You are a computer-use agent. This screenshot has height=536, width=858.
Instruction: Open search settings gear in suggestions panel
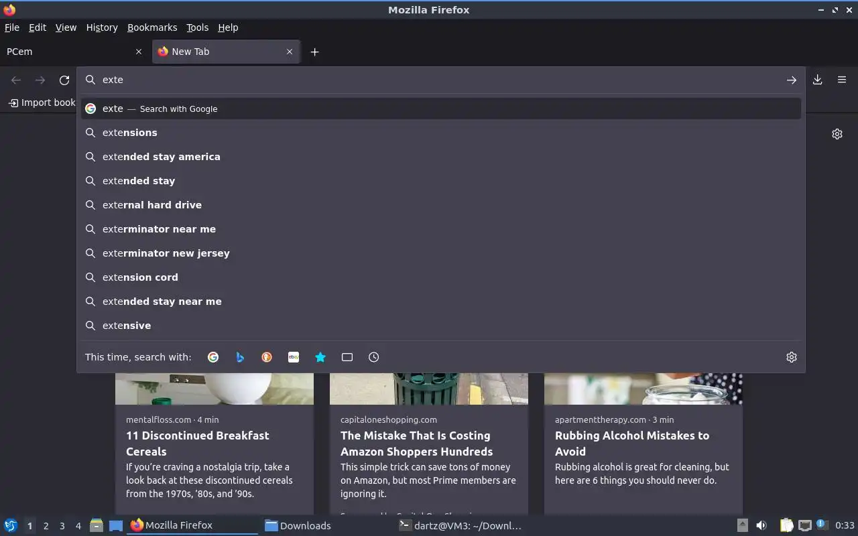tap(792, 357)
